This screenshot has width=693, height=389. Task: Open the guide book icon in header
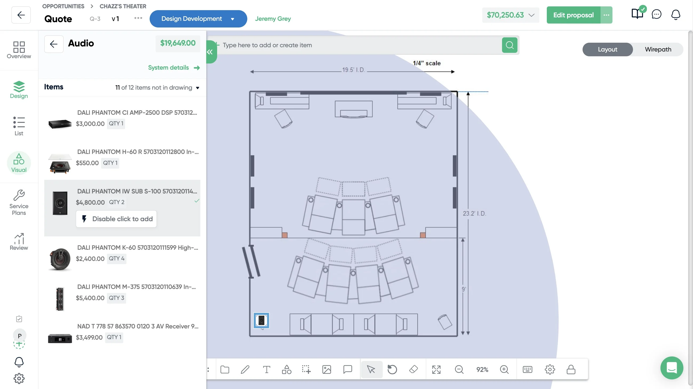[637, 14]
